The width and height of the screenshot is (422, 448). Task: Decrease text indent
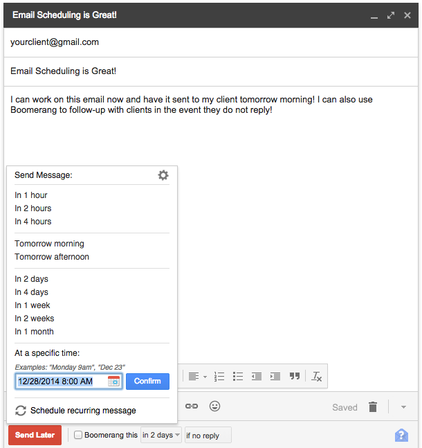(x=257, y=376)
